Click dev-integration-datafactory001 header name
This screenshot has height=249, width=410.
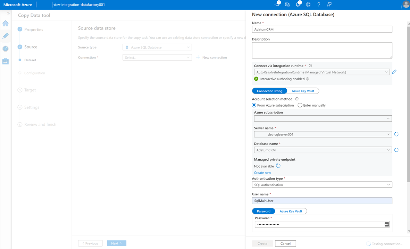coord(79,5)
